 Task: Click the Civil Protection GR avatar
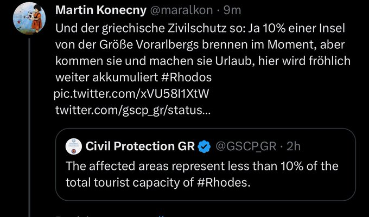[73, 146]
